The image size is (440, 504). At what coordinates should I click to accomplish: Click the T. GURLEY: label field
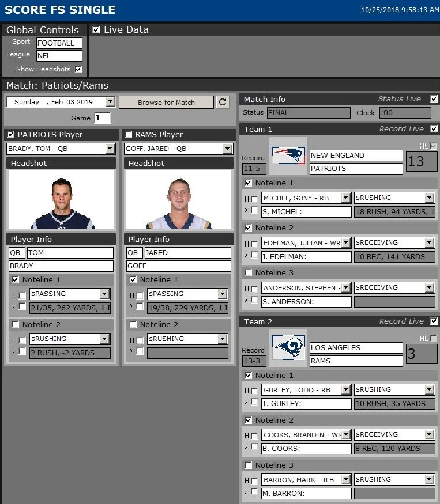306,404
